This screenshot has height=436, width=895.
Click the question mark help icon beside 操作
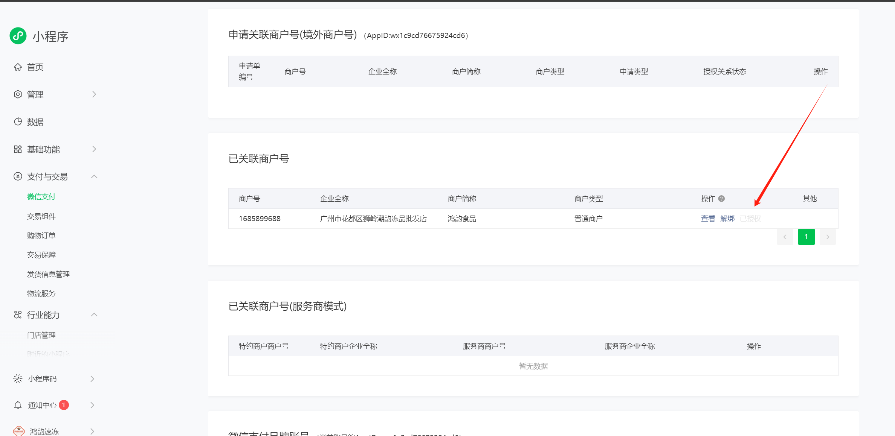point(721,199)
